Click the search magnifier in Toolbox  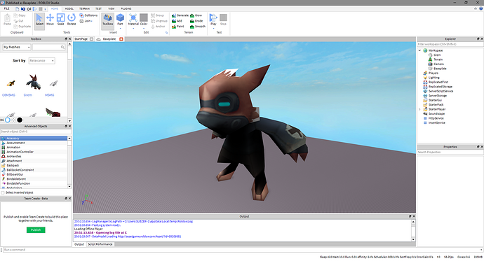(62, 47)
